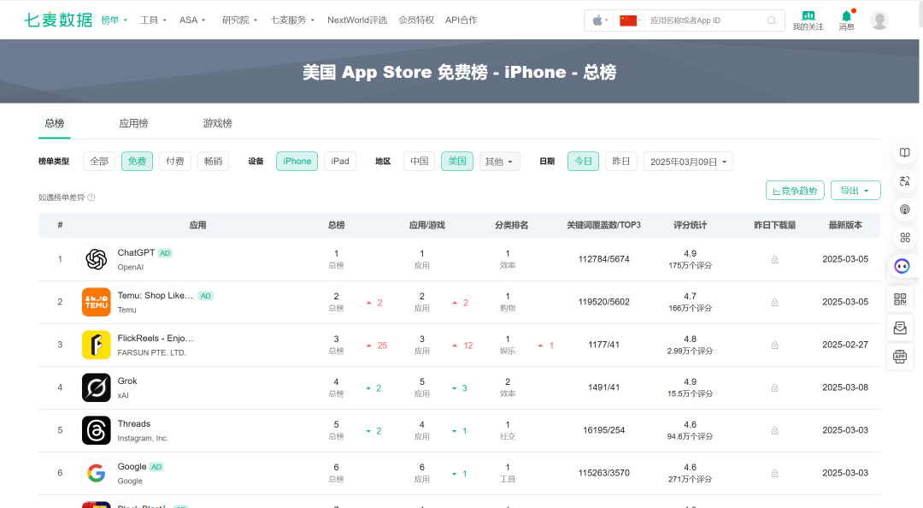Click the ChatGPT app icon
The width and height of the screenshot is (923, 508).
[x=96, y=259]
